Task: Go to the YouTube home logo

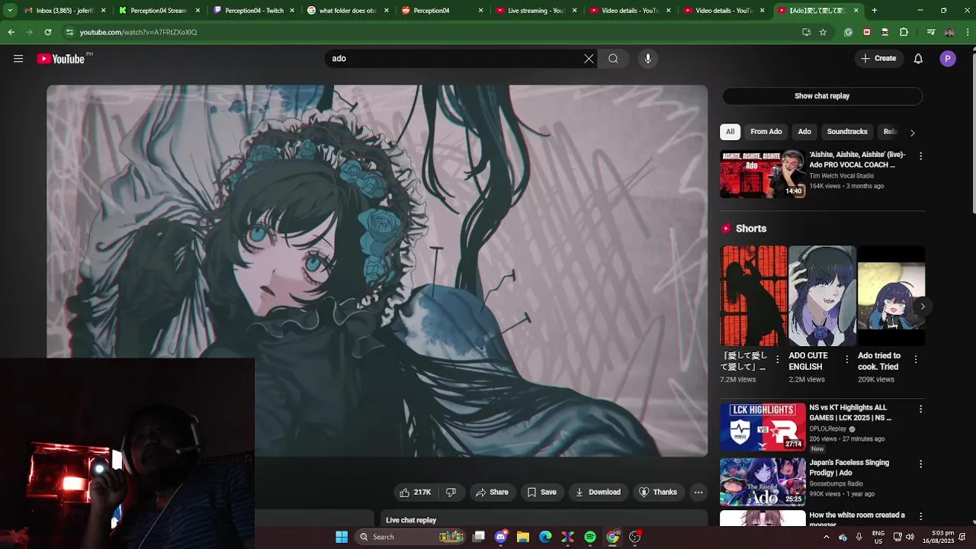Action: (x=61, y=59)
